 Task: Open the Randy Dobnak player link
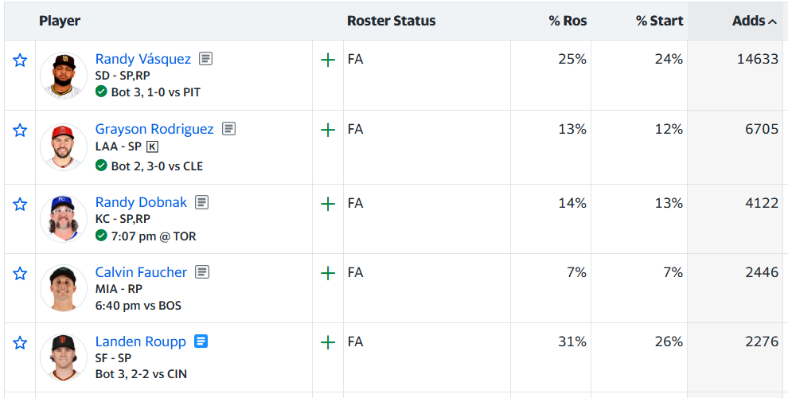click(x=141, y=202)
